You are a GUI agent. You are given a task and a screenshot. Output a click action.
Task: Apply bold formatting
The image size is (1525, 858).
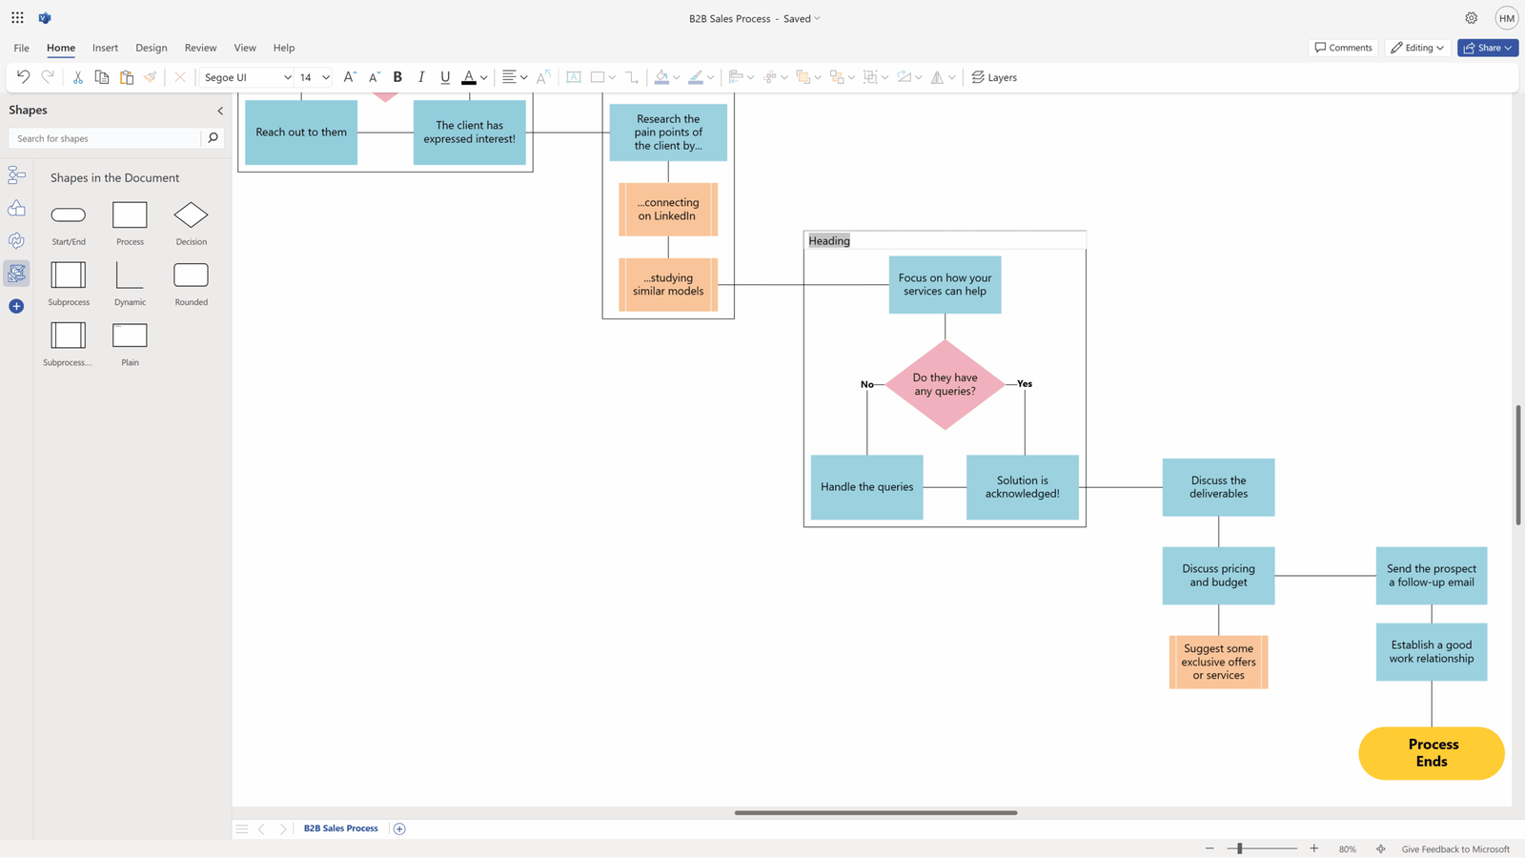[x=397, y=77]
